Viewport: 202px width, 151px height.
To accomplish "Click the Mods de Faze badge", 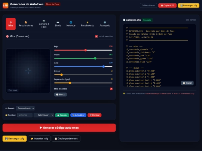I will (52, 4).
